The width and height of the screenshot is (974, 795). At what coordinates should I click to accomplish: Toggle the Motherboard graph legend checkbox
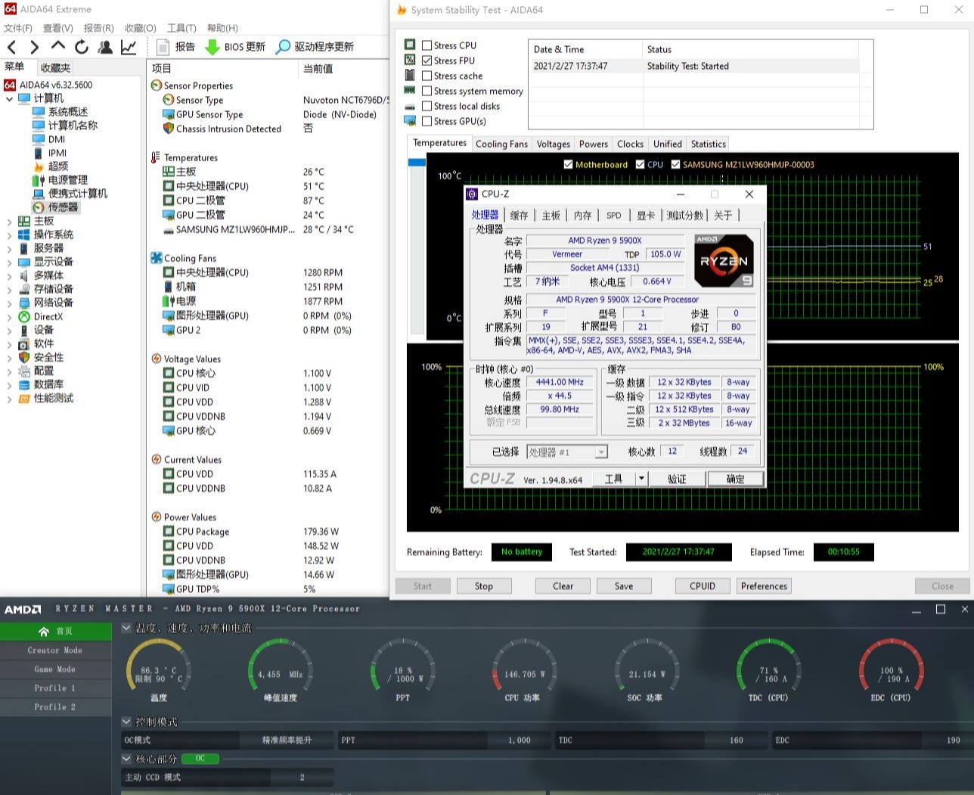[568, 164]
